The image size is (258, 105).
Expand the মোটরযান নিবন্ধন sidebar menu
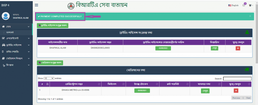16,58
